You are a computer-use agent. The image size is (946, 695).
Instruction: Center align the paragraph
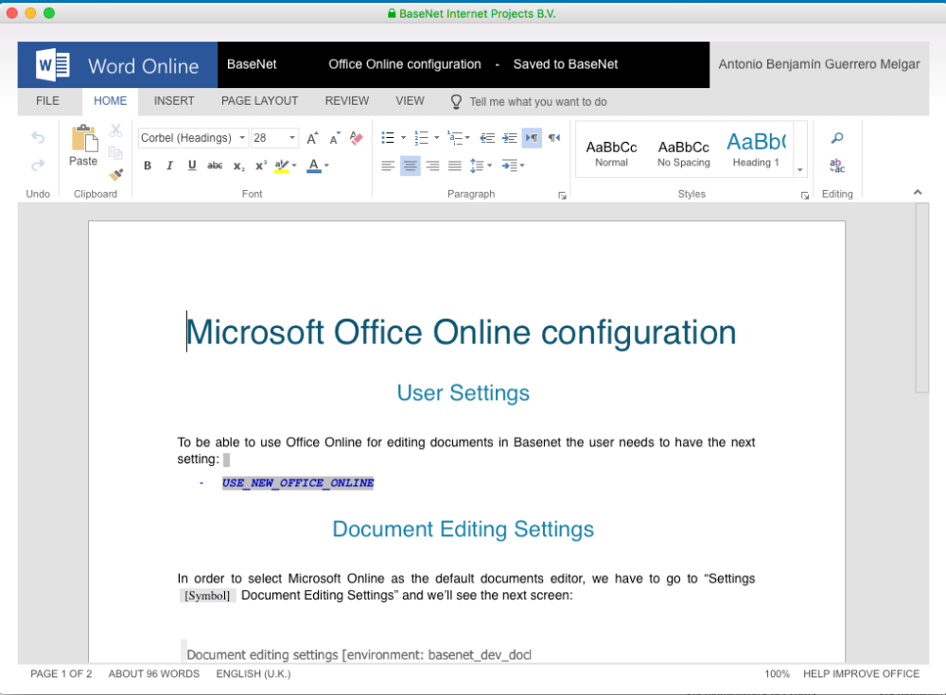411,165
